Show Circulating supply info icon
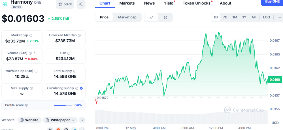The height and width of the screenshot is (130, 283). tap(77, 88)
